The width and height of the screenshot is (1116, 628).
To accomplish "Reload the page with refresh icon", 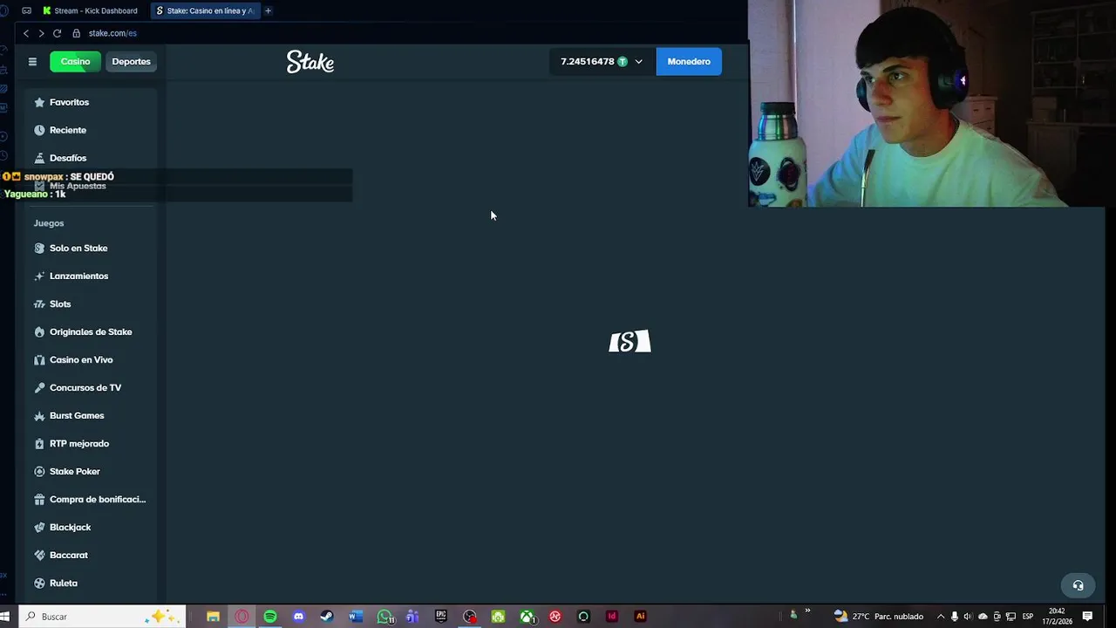I will (57, 33).
